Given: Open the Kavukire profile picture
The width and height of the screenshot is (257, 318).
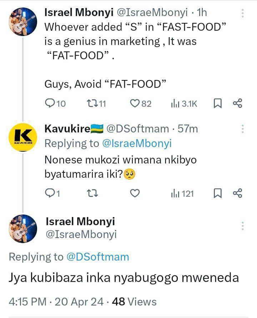Looking at the screenshot, I should pyautogui.click(x=23, y=137).
